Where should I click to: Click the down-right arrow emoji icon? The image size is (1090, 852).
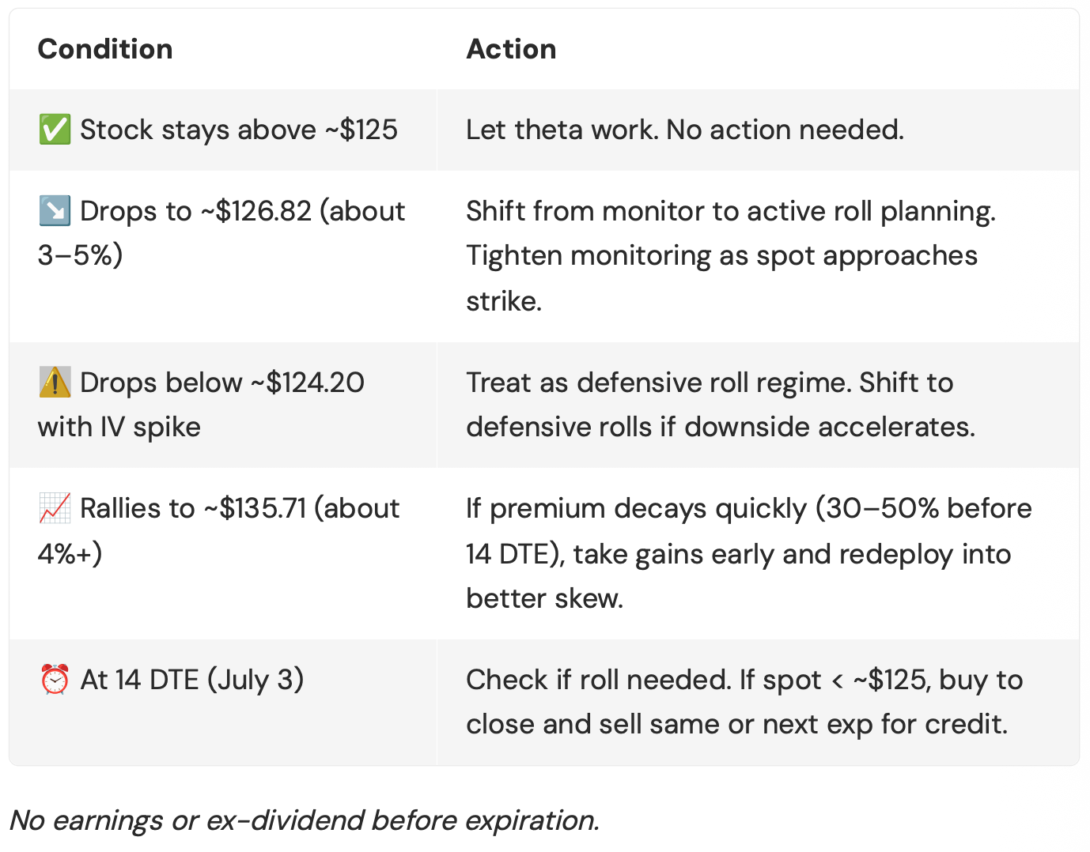coord(55,211)
